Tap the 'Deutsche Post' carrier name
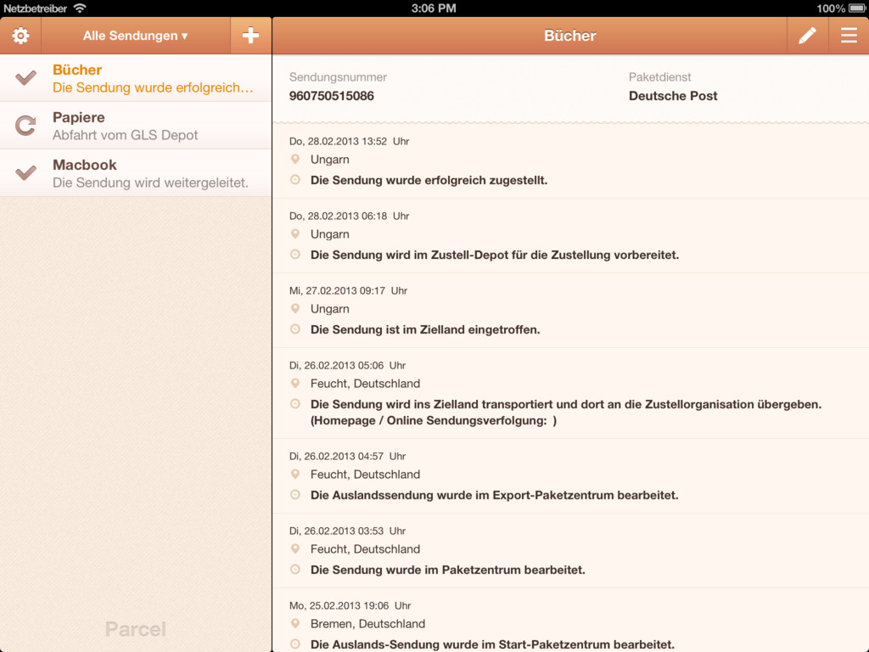This screenshot has height=652, width=869. coord(673,96)
